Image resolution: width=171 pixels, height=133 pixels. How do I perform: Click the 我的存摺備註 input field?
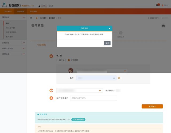[x=94, y=98]
